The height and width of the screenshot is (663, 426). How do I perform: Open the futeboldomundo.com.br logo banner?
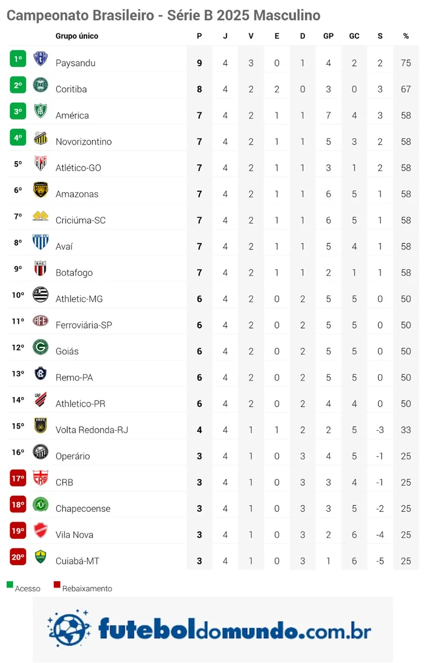click(213, 629)
